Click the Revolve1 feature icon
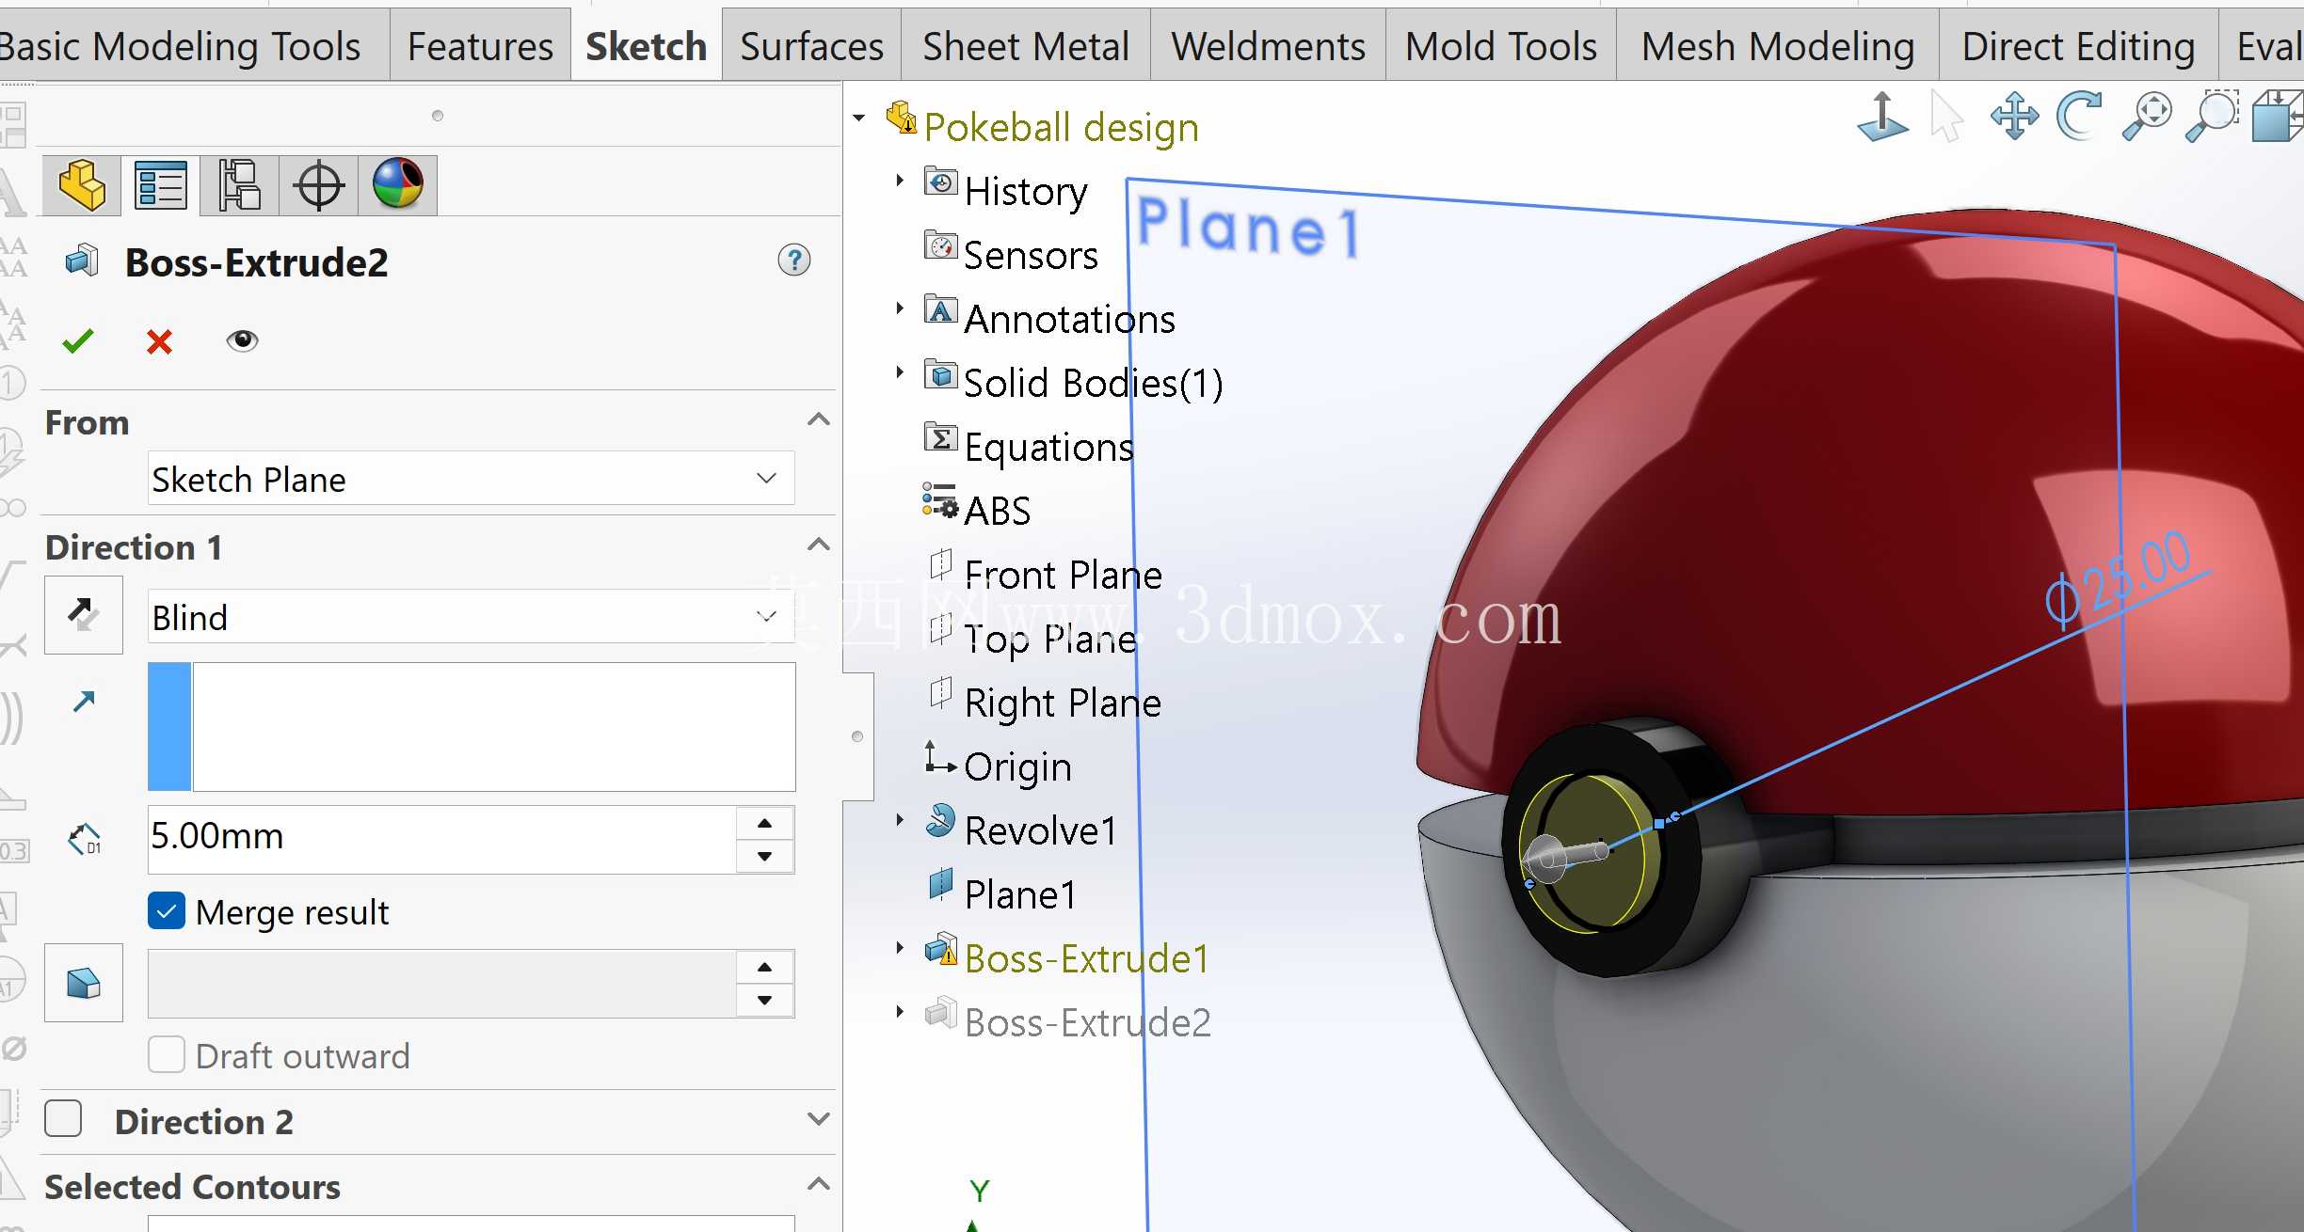Viewport: 2304px width, 1232px height. (940, 821)
